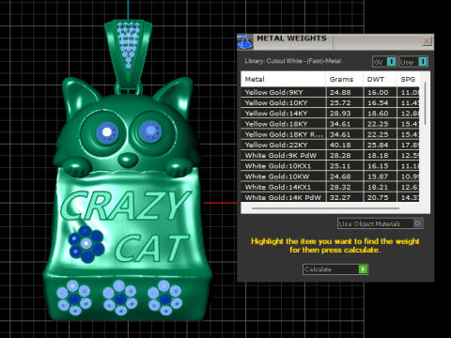Click the CRAZY text on the pendant

(125, 206)
